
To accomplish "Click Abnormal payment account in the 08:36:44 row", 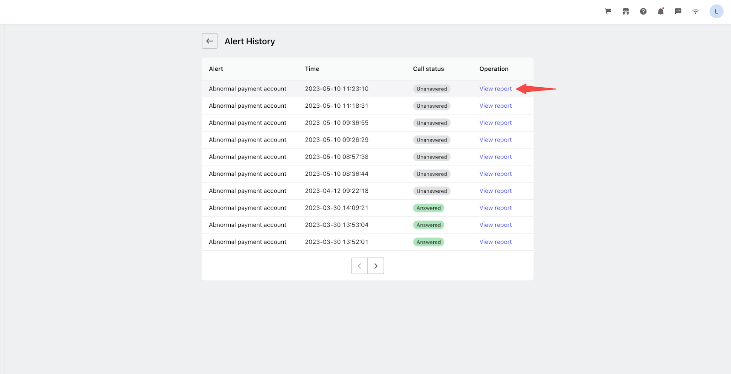I will (x=248, y=174).
